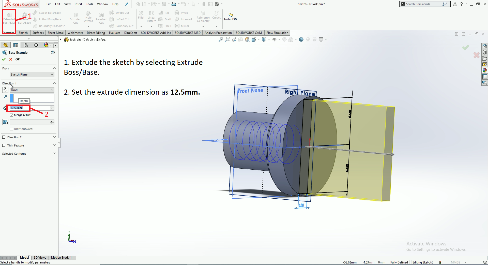
Task: Enable the Thin Feature checkbox
Action: tap(4, 145)
